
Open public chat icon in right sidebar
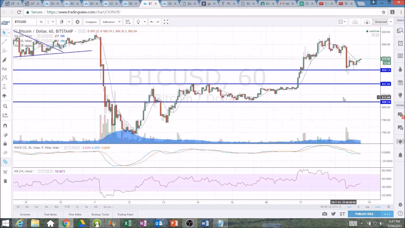(x=400, y=115)
